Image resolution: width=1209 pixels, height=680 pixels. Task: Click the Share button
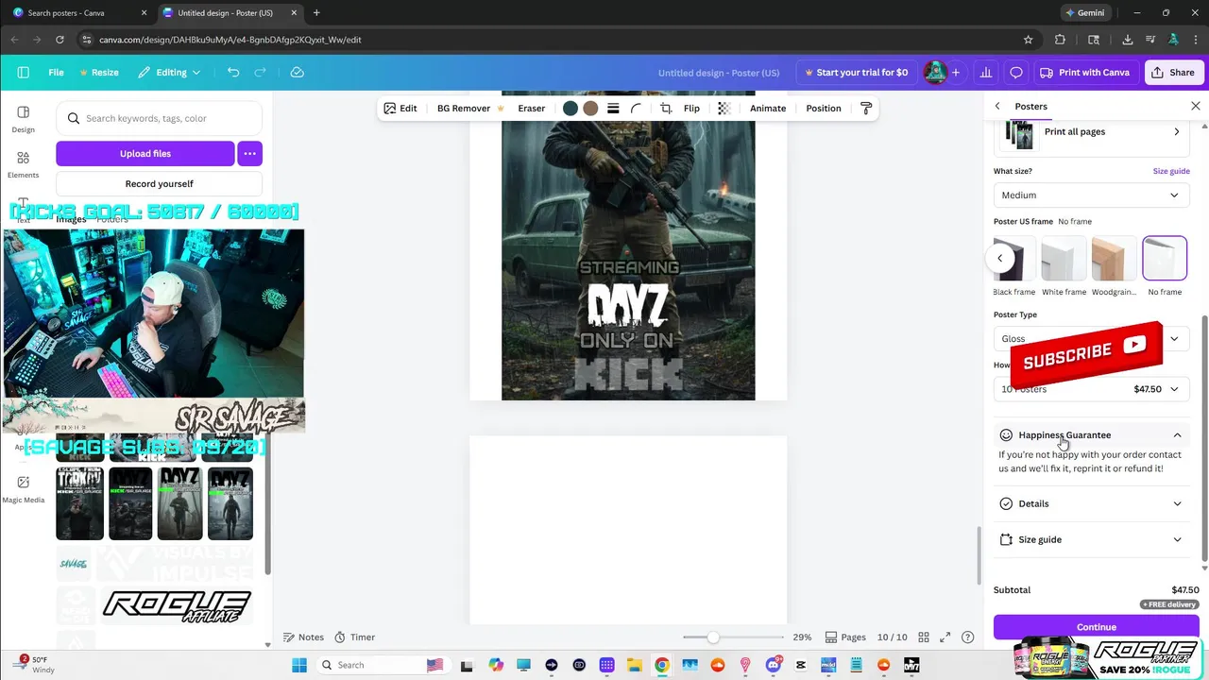1172,73
